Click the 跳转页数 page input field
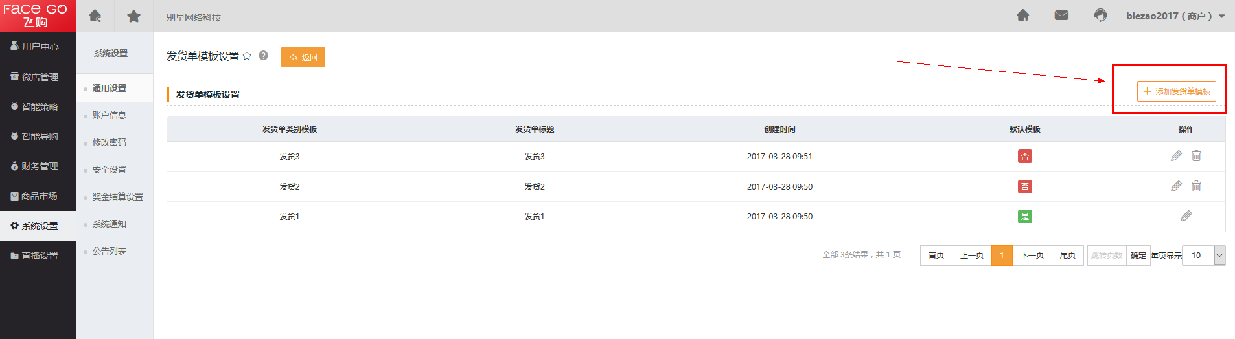Screen dimensions: 1235x339 coord(1106,256)
